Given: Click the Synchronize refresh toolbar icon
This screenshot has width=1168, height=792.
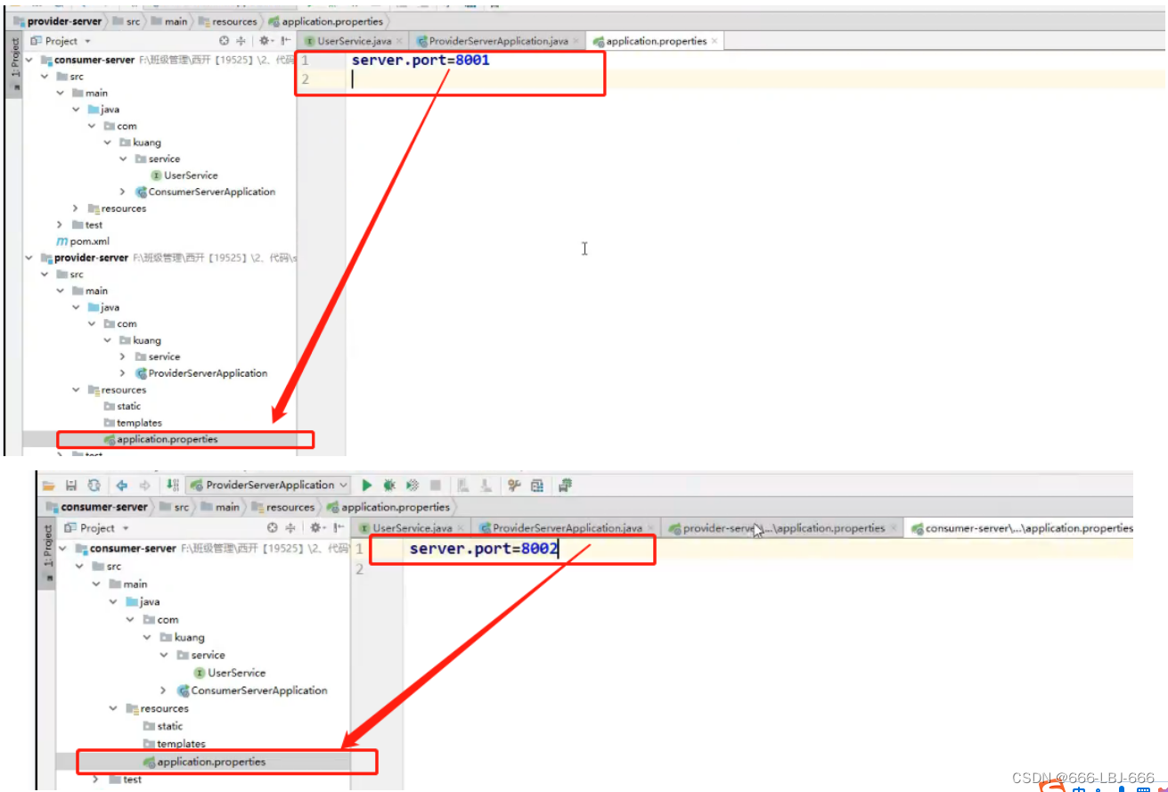Looking at the screenshot, I should tap(94, 486).
